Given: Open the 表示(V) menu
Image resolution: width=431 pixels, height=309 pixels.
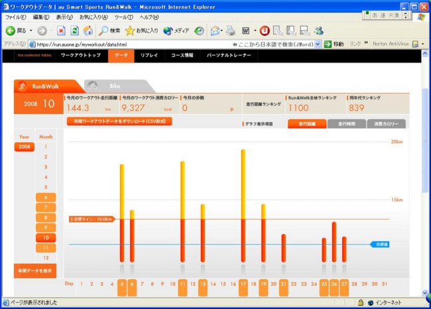Looking at the screenshot, I should pos(64,17).
